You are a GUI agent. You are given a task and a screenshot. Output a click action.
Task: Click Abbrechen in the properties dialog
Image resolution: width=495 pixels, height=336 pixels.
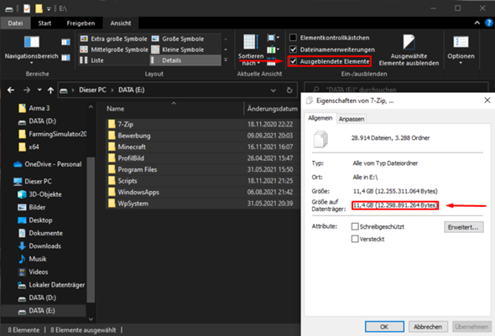[427, 327]
